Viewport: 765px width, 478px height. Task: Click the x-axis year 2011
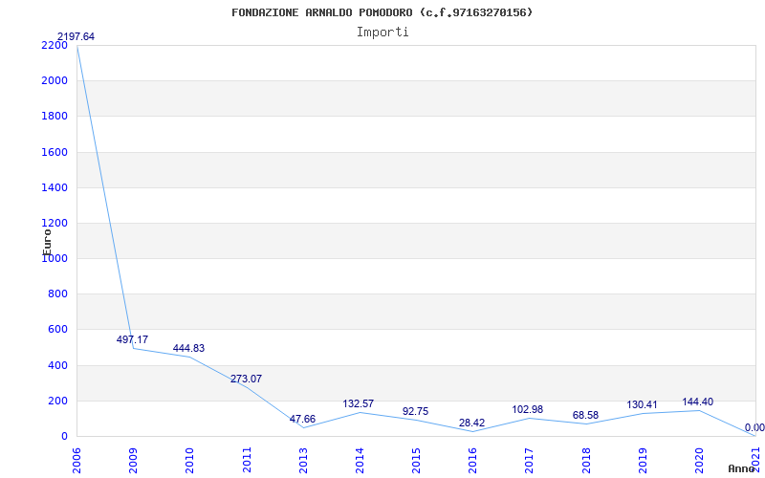(247, 460)
